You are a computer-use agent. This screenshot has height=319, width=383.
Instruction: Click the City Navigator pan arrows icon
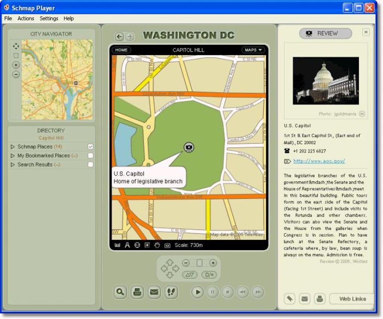[16, 46]
